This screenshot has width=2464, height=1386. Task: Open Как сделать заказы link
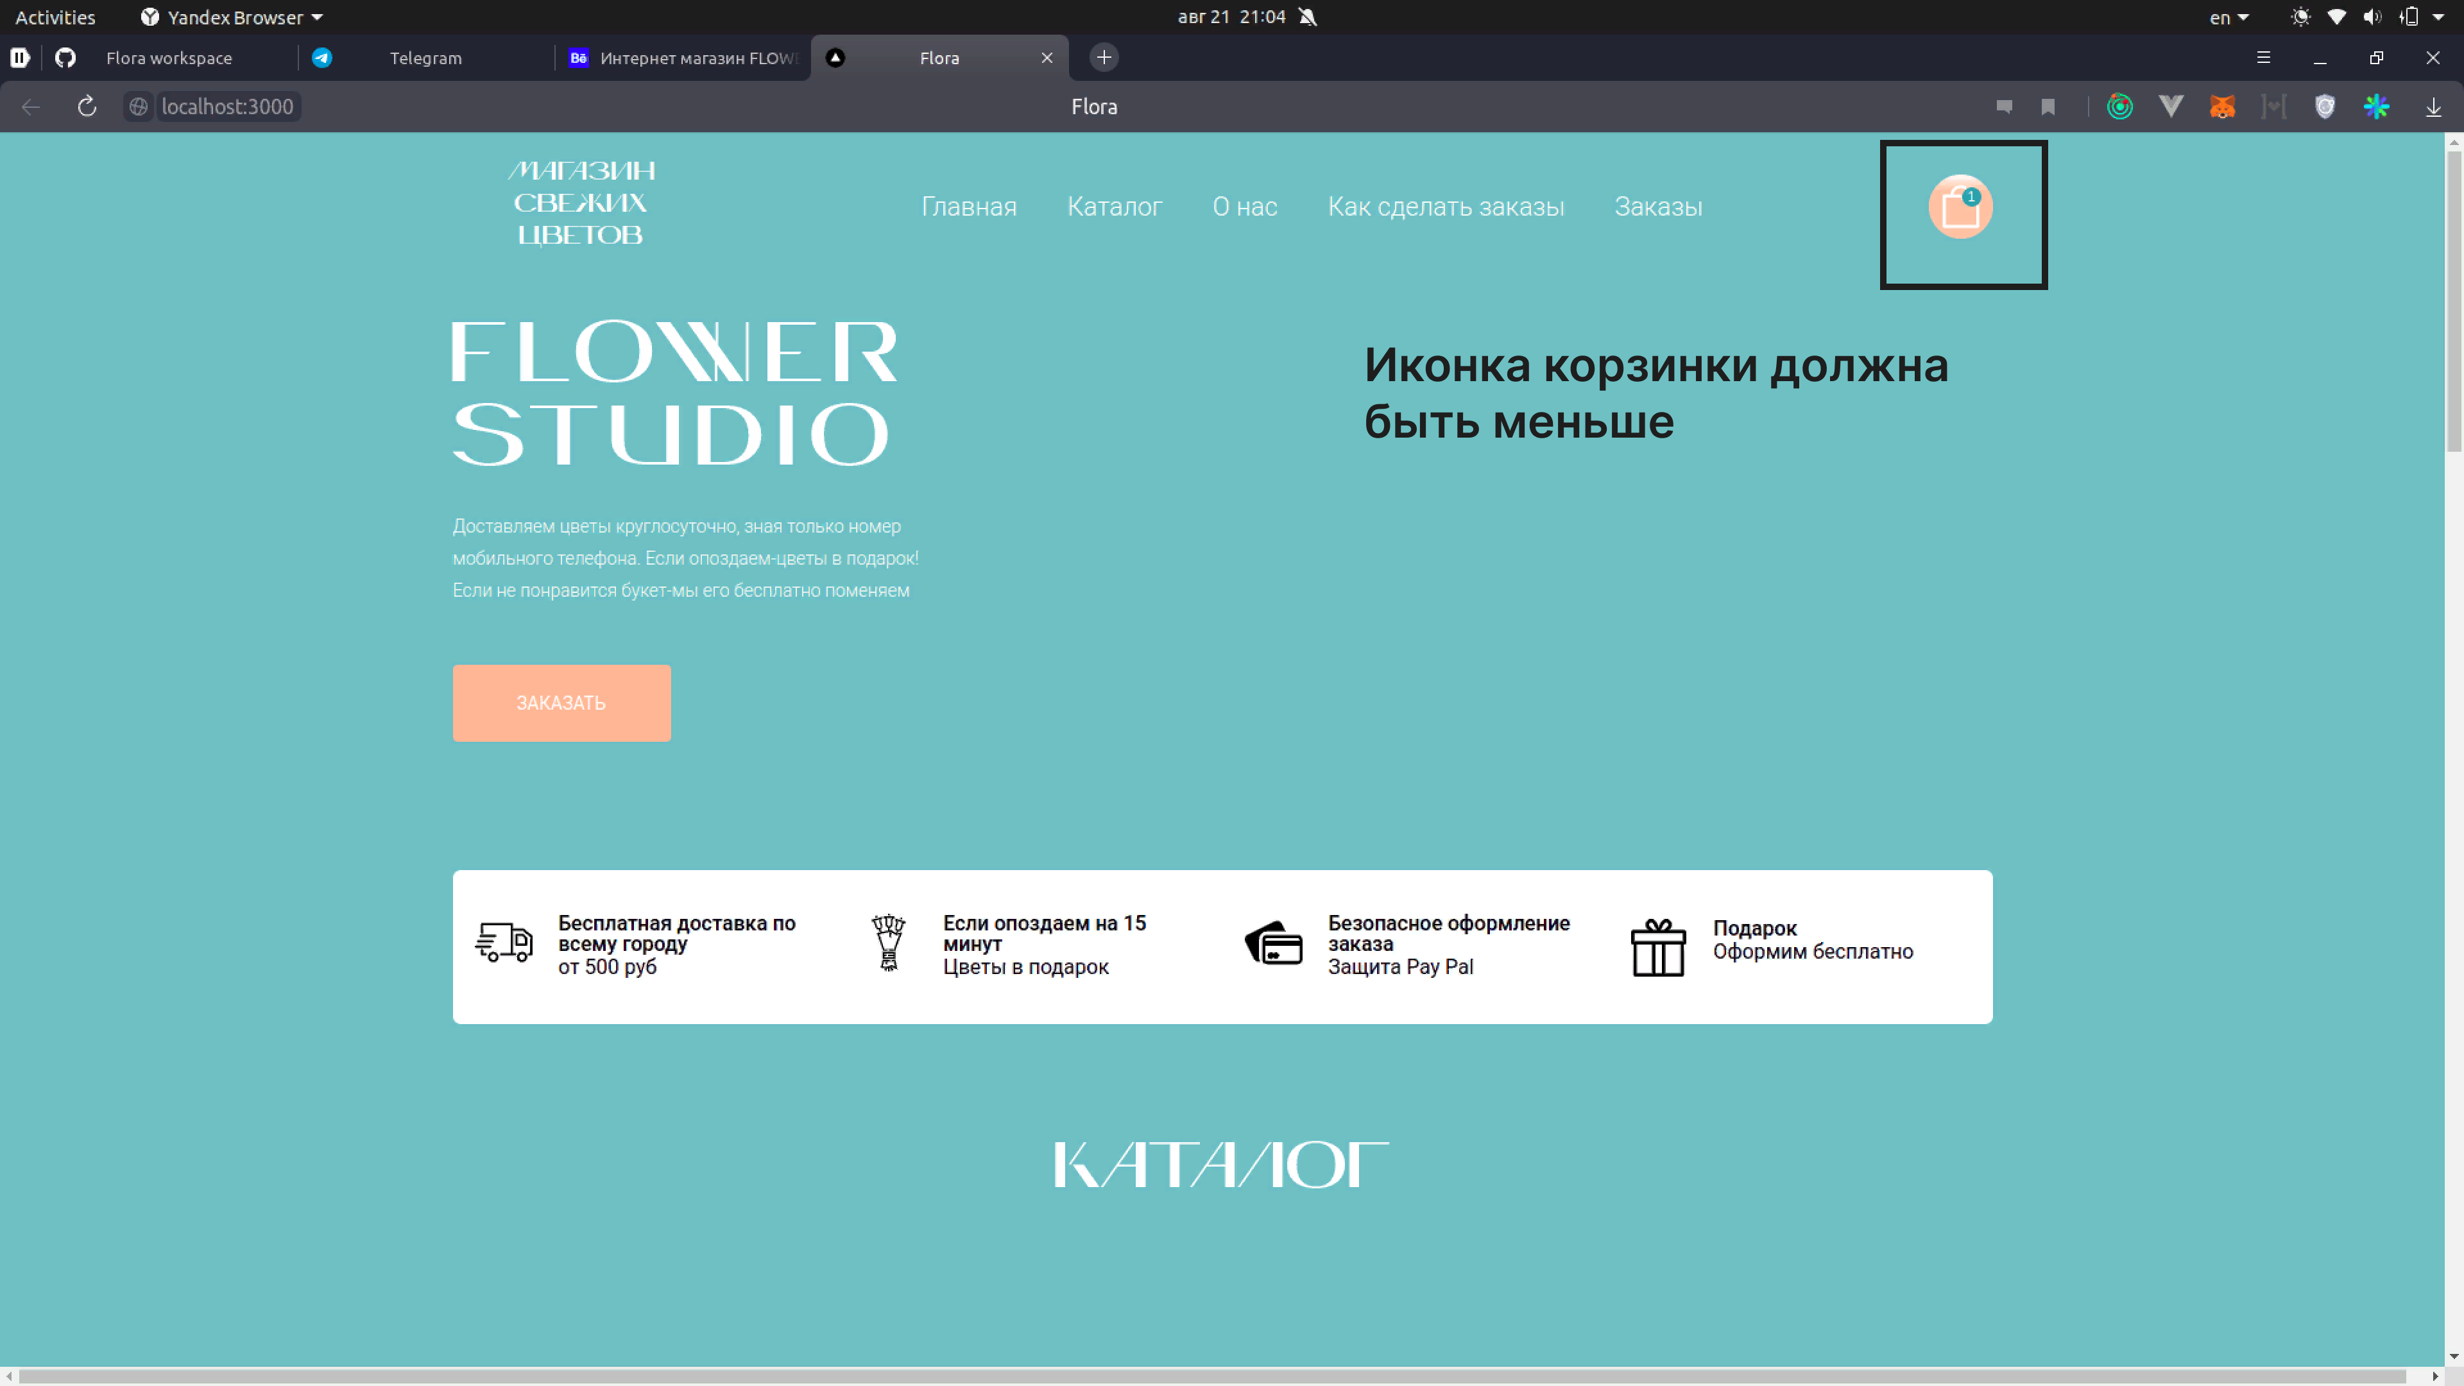1445,207
